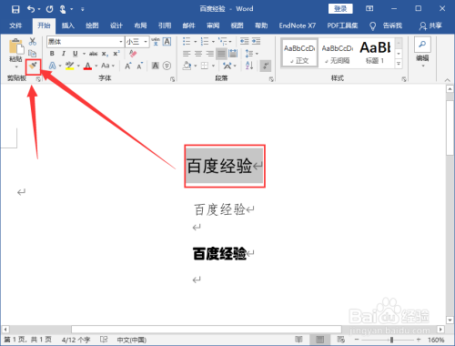
Task: Apply red font color
Action: coord(87,66)
